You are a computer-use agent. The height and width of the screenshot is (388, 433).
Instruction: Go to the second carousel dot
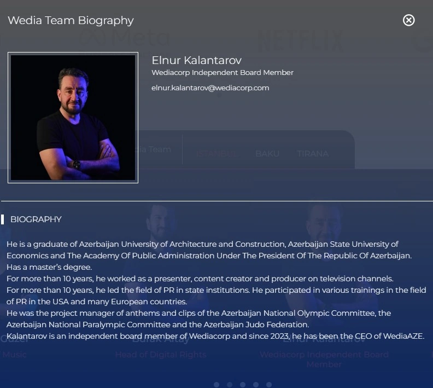pos(230,384)
